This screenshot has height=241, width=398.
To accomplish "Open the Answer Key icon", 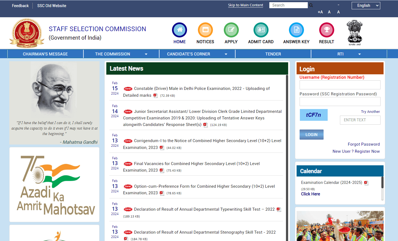I will tap(296, 30).
